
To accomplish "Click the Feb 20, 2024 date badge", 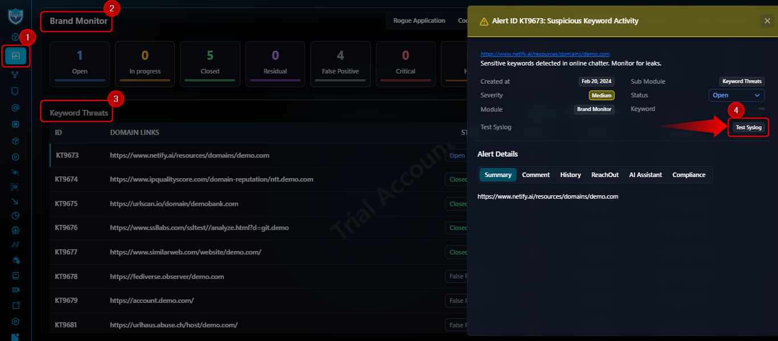I will coord(596,81).
